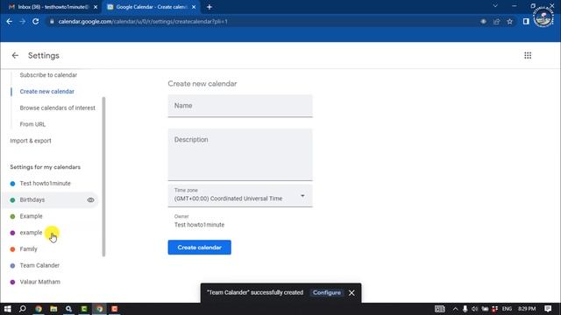Share this page from the address bar
561x315 pixels.
point(497,21)
